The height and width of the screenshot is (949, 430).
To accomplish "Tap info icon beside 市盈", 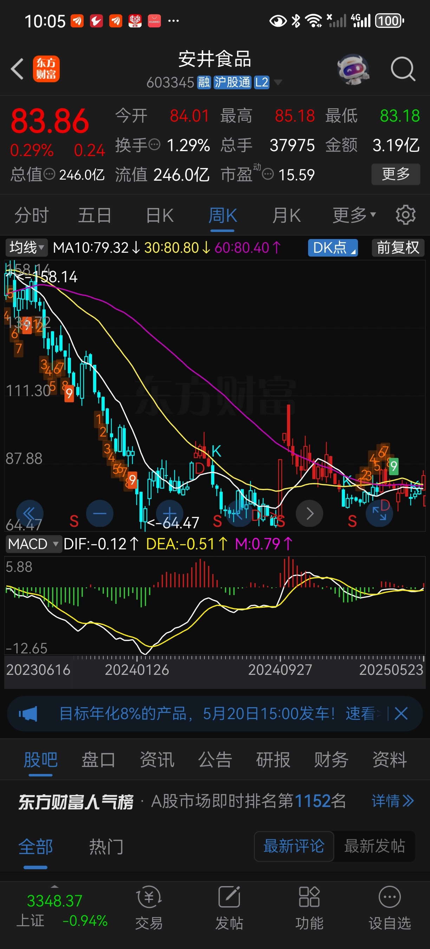I will click(x=268, y=174).
